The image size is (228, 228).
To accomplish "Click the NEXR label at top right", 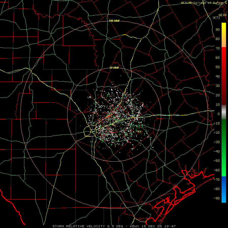I will coord(222,15).
